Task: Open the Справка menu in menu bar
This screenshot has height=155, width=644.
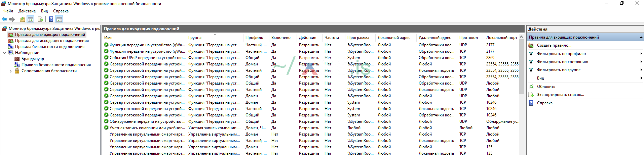Action: point(61,11)
